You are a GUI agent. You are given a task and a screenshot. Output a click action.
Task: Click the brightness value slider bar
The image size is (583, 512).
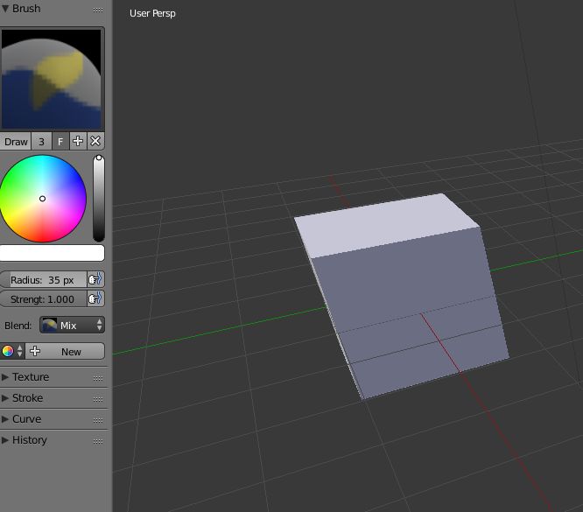click(x=98, y=199)
